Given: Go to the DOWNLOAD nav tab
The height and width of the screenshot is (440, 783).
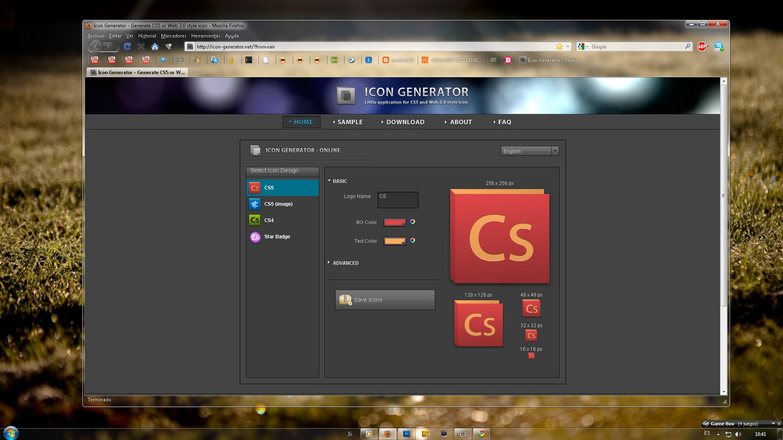Looking at the screenshot, I should click(x=403, y=122).
